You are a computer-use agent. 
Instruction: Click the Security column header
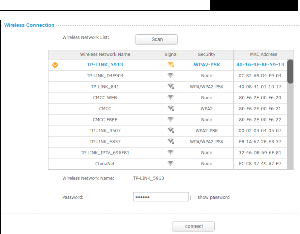pos(207,54)
